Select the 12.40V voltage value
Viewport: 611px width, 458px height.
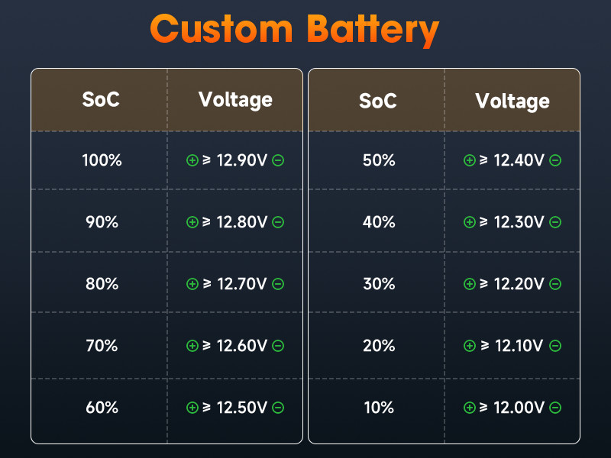[519, 160]
